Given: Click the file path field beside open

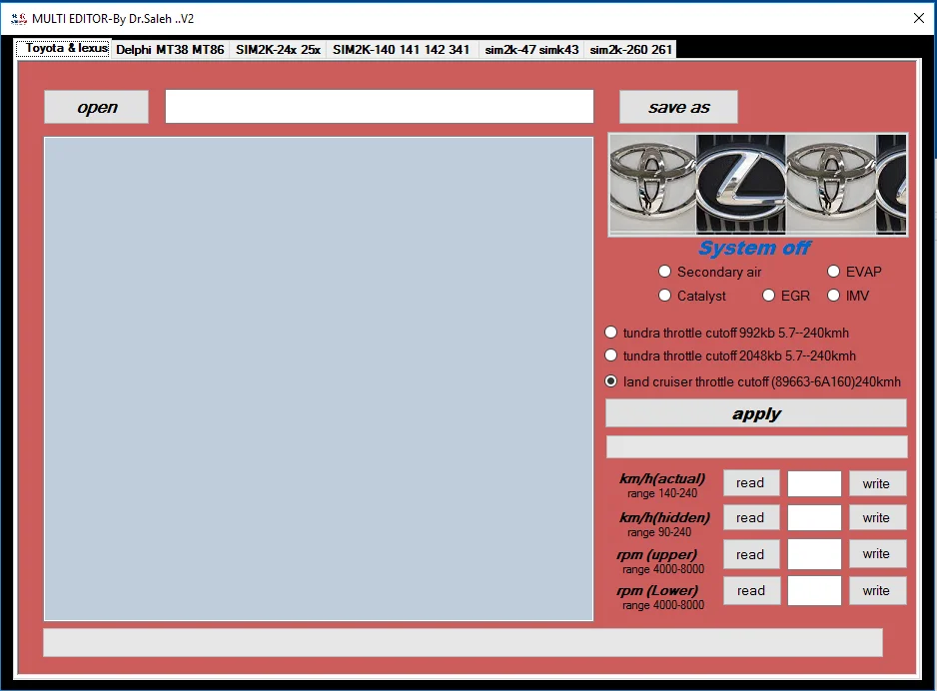Looking at the screenshot, I should click(380, 106).
